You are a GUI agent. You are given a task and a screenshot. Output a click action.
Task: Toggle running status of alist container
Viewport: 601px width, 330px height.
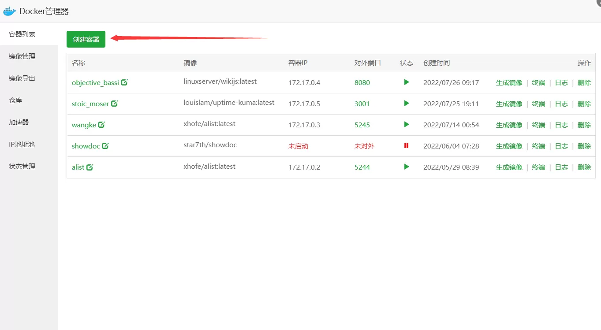pyautogui.click(x=406, y=167)
